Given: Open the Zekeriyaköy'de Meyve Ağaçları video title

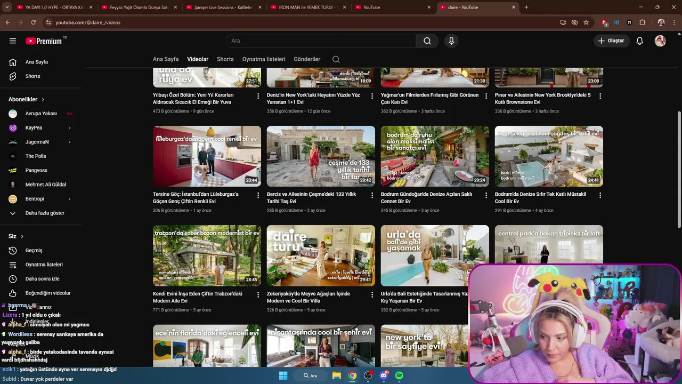Looking at the screenshot, I should (x=308, y=297).
